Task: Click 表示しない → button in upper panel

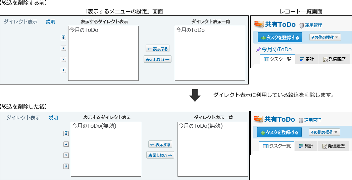Action: (x=157, y=59)
